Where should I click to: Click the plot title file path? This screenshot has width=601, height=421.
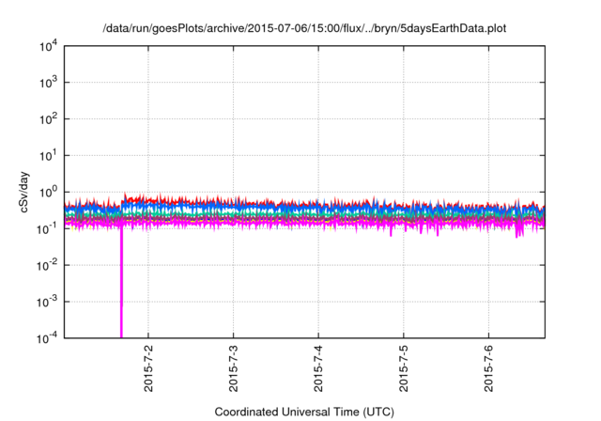point(304,28)
